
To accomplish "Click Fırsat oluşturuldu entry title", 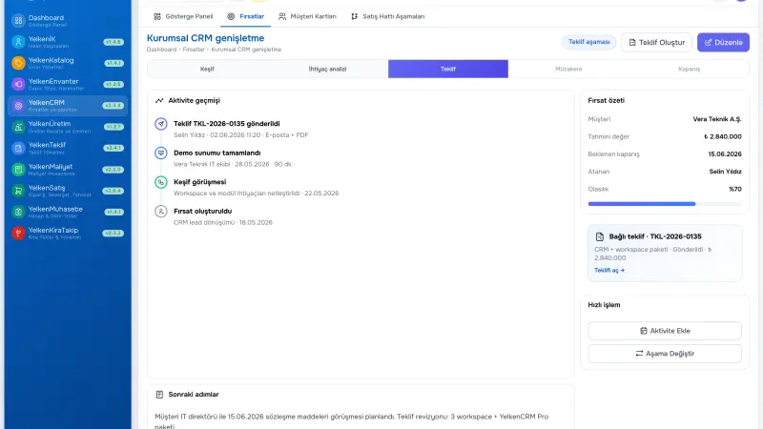I will point(202,212).
